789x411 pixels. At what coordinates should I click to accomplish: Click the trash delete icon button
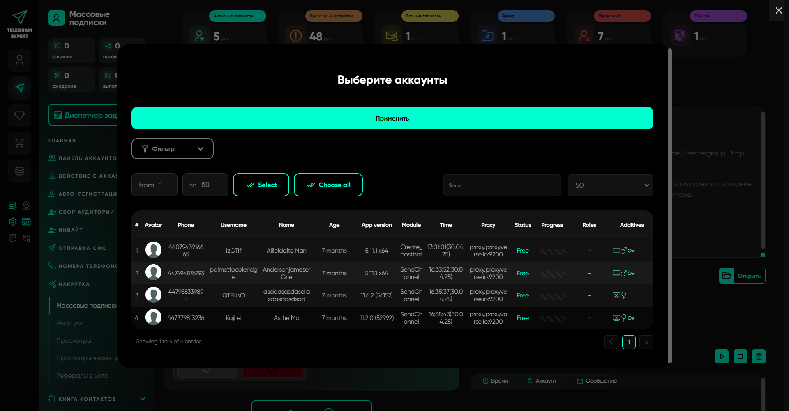(759, 356)
